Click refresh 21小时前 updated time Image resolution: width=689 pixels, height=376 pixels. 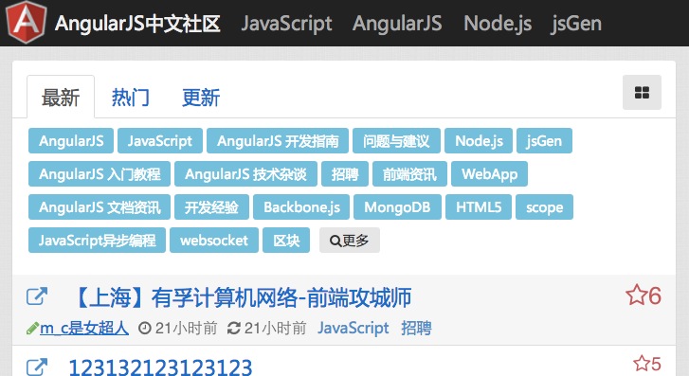(266, 328)
